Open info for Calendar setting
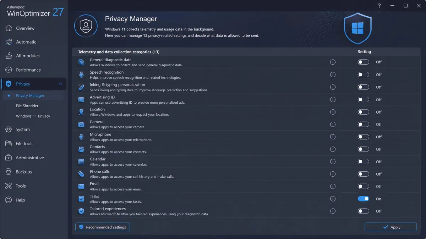This screenshot has width=426, height=239. (333, 161)
